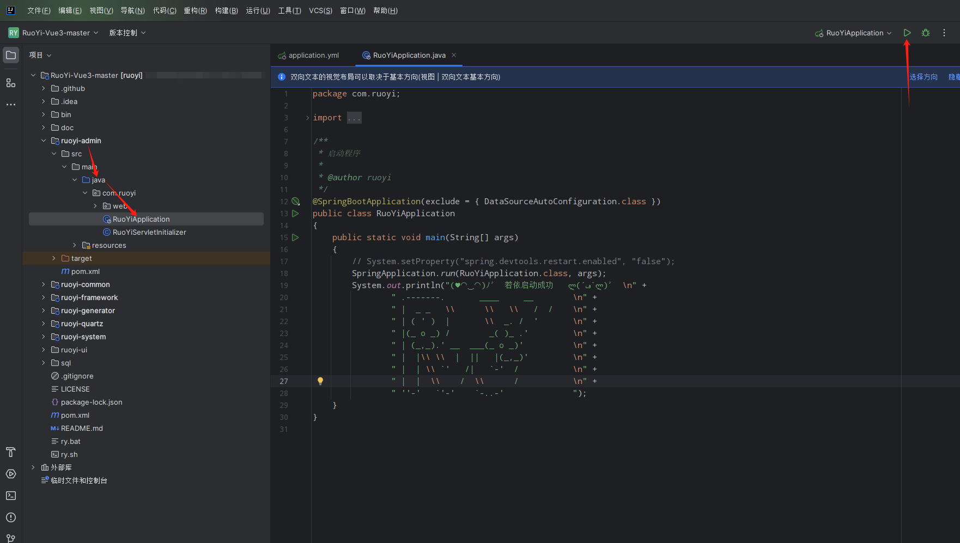Screen dimensions: 960x543
Task: Open the Structure tool window icon
Action: point(11,83)
